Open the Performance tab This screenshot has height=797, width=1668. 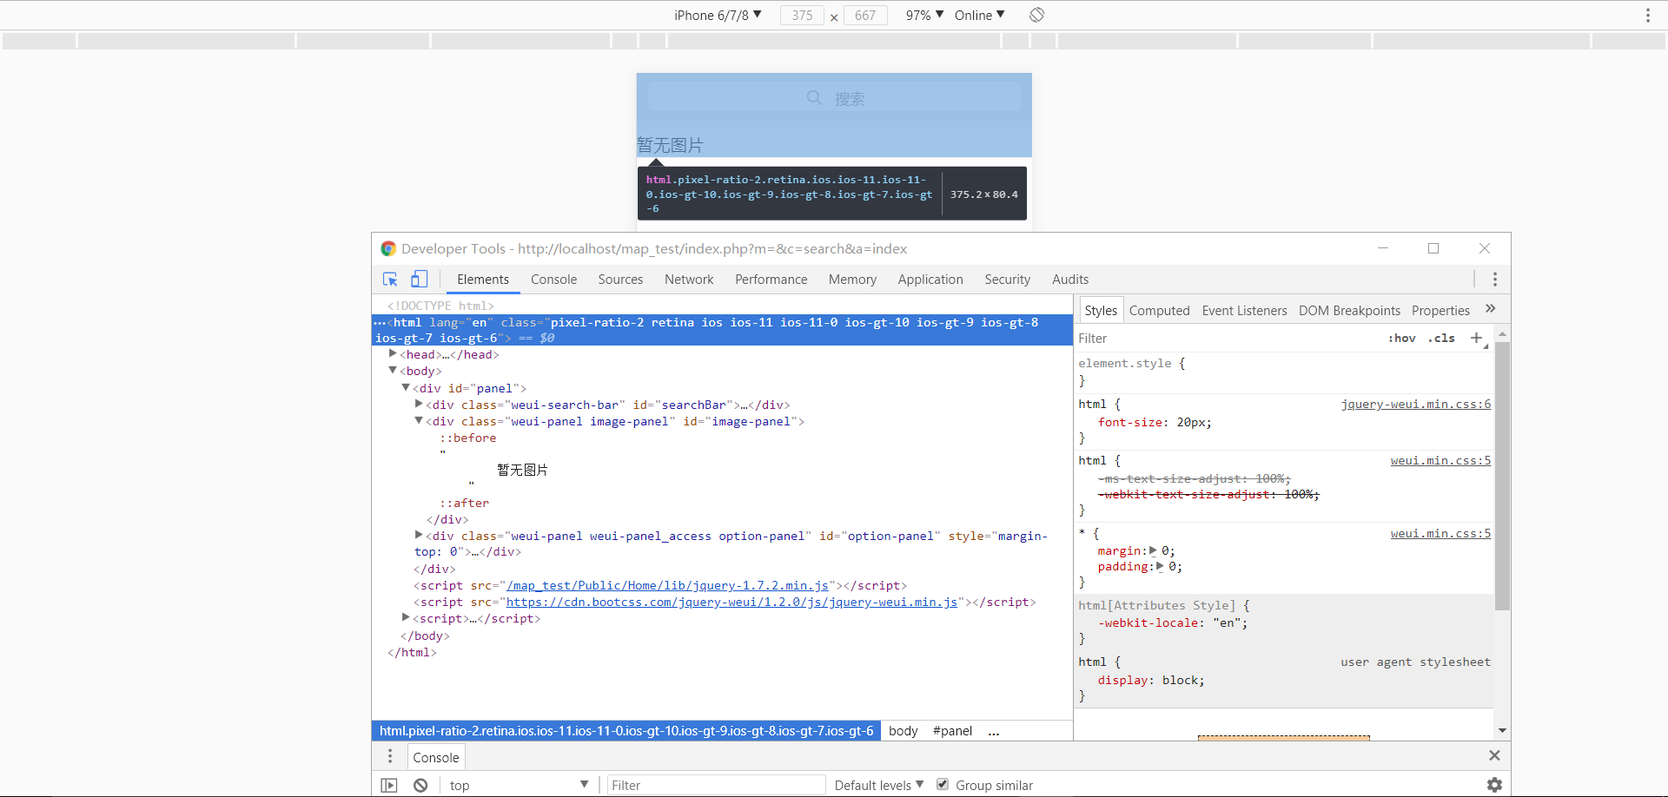pos(771,280)
